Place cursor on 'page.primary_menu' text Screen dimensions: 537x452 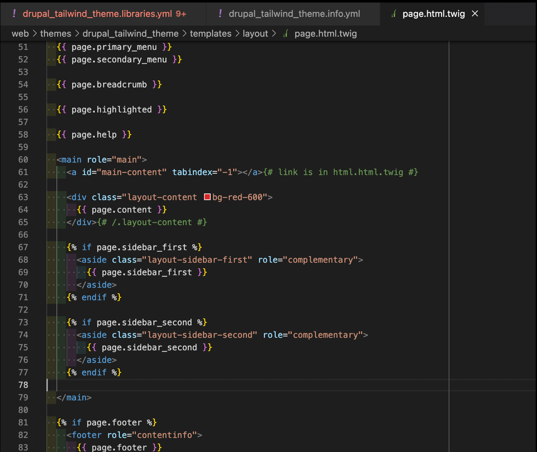(114, 47)
